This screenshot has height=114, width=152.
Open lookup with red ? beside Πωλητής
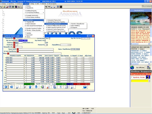[14, 45]
